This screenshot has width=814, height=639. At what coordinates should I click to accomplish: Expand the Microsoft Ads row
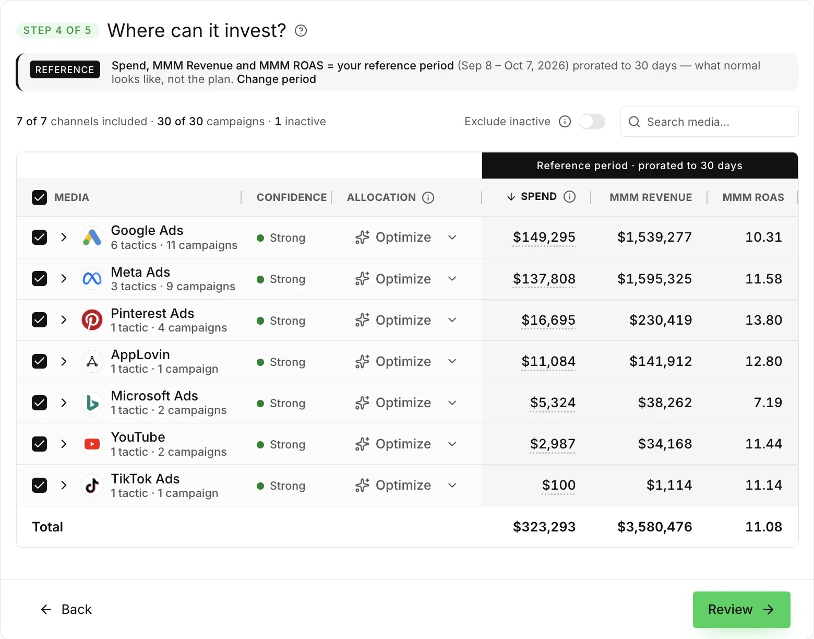coord(64,403)
